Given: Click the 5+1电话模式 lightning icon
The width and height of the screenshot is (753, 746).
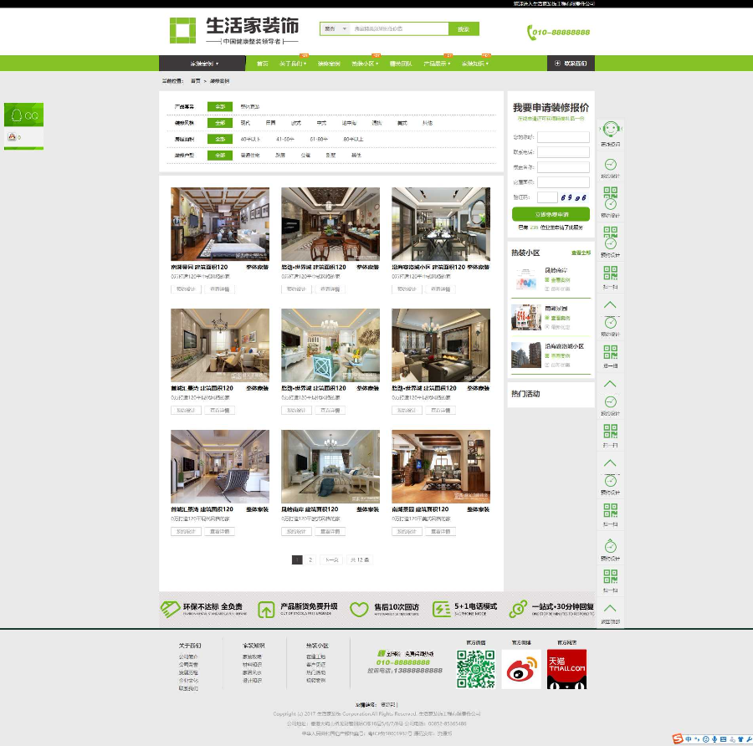Looking at the screenshot, I should [441, 610].
